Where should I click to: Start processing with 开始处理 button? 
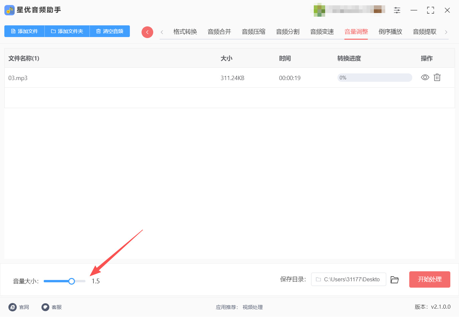click(x=430, y=279)
